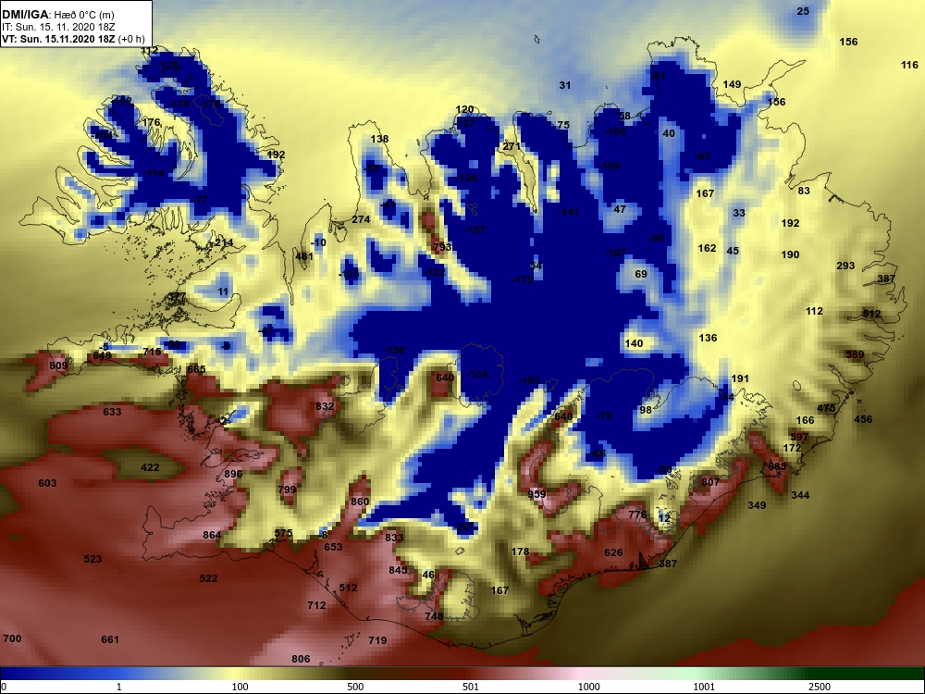Image resolution: width=925 pixels, height=694 pixels.
Task: Click the map value '214'
Action: click(x=224, y=242)
